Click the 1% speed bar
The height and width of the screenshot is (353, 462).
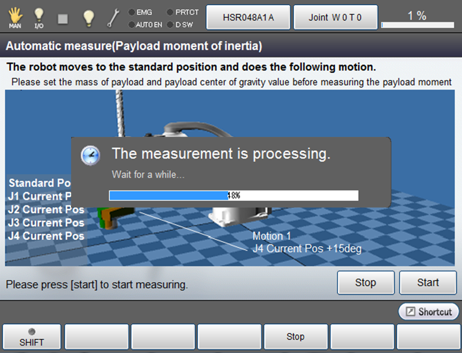(417, 18)
